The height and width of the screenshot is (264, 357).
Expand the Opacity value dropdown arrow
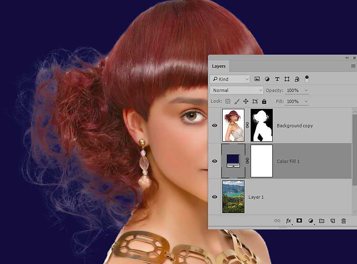click(x=306, y=90)
